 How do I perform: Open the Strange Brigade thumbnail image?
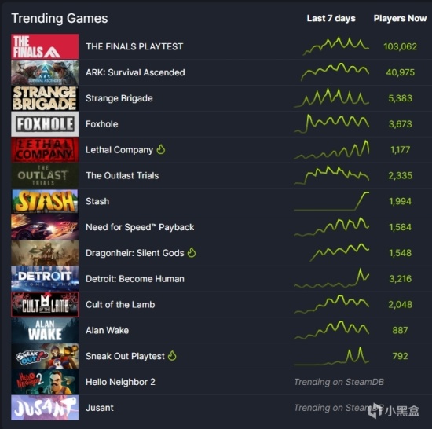click(45, 98)
